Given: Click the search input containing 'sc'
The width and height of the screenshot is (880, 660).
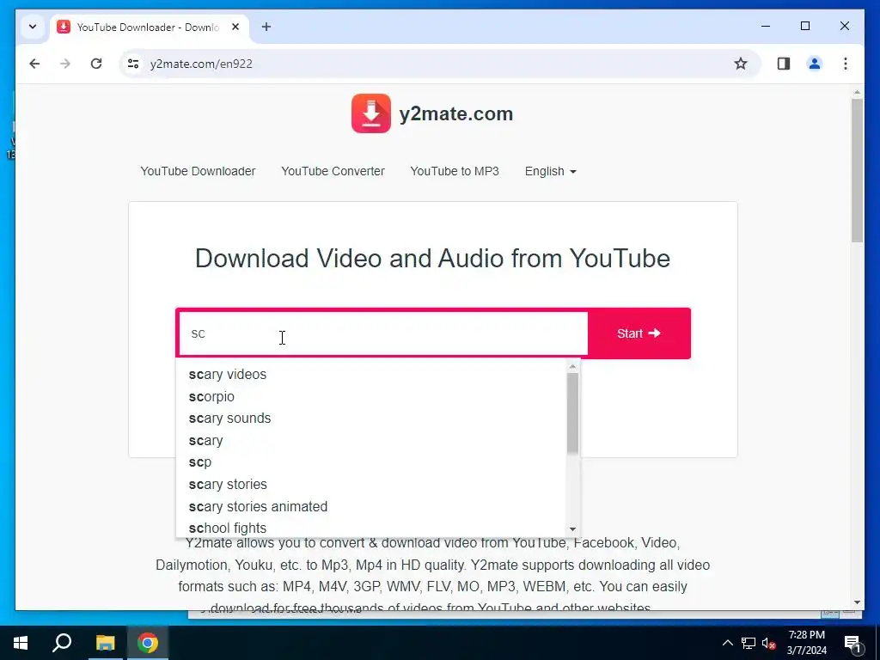Looking at the screenshot, I should (383, 334).
